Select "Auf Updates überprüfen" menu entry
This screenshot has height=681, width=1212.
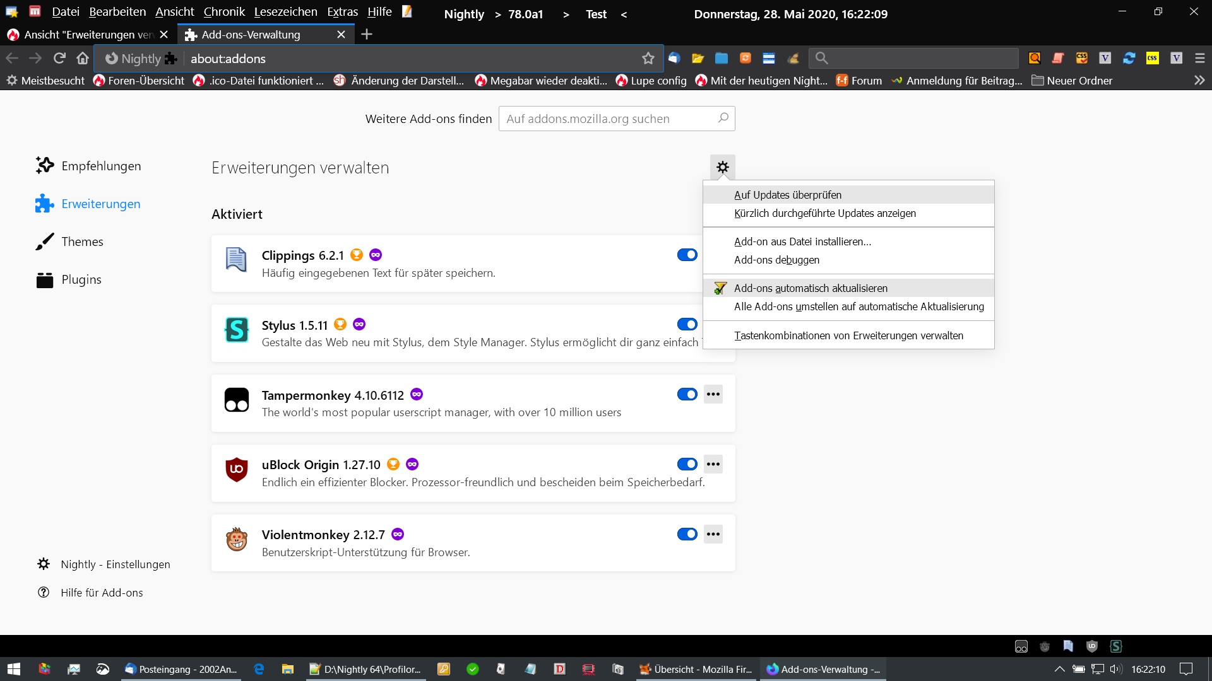[x=787, y=195]
